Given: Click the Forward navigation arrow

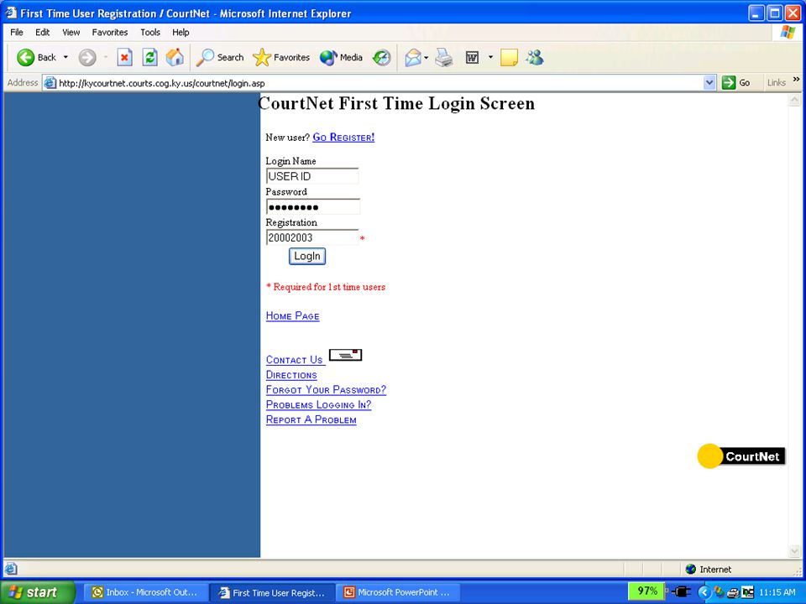Looking at the screenshot, I should tap(86, 58).
